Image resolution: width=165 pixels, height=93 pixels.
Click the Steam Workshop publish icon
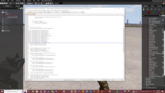(x=7, y=3)
